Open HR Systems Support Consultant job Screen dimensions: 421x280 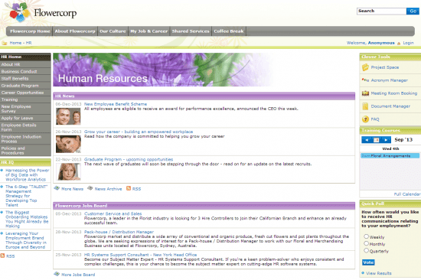point(140,255)
